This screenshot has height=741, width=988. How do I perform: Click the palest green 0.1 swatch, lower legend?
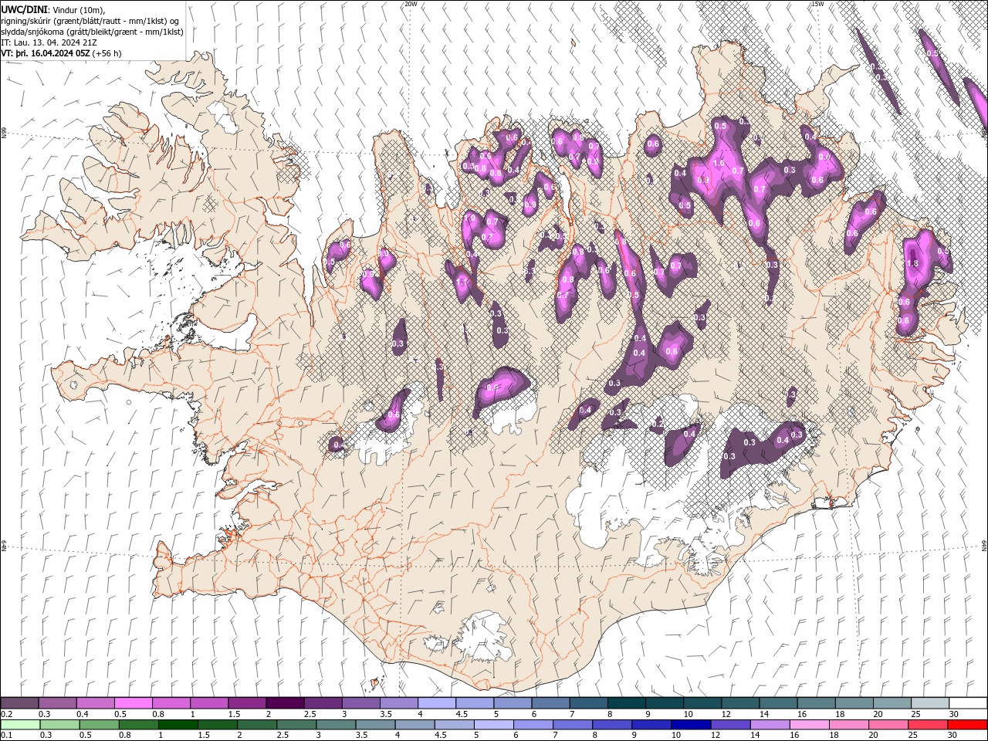pyautogui.click(x=19, y=725)
